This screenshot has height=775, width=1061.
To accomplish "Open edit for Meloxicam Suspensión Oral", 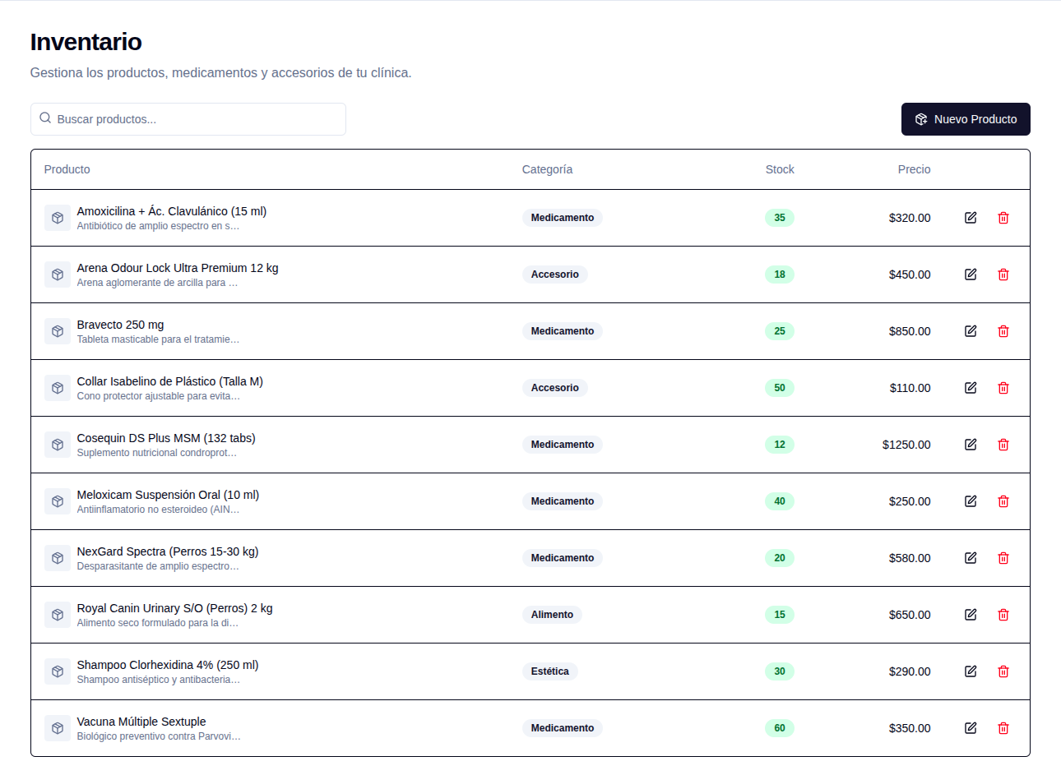I will 971,501.
